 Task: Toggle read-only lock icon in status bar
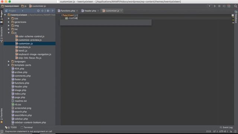231,131
